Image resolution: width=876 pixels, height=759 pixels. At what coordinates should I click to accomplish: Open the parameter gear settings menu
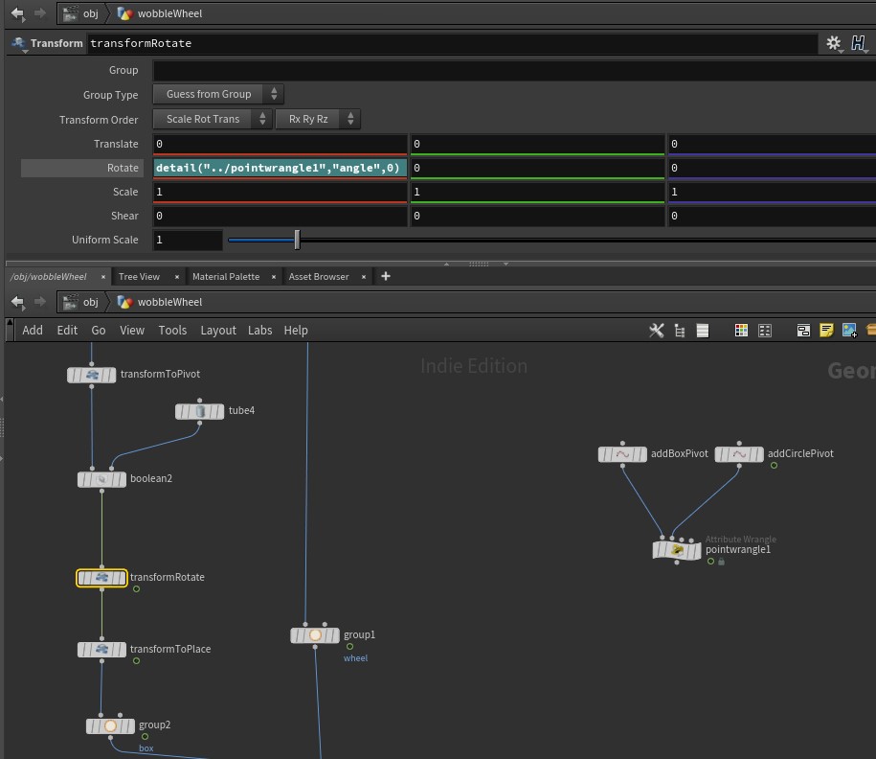[x=834, y=43]
